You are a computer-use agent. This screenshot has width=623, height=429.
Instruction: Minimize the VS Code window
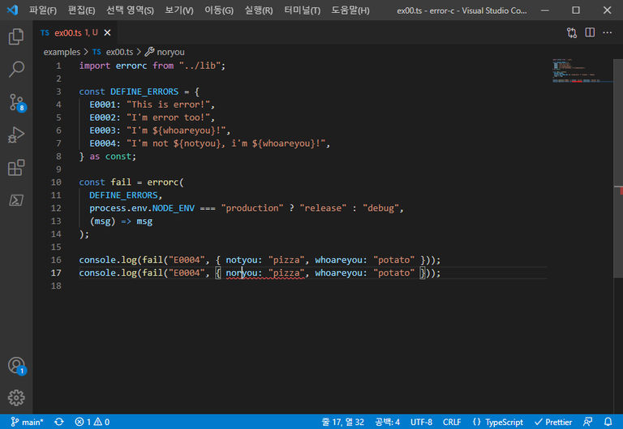click(545, 11)
